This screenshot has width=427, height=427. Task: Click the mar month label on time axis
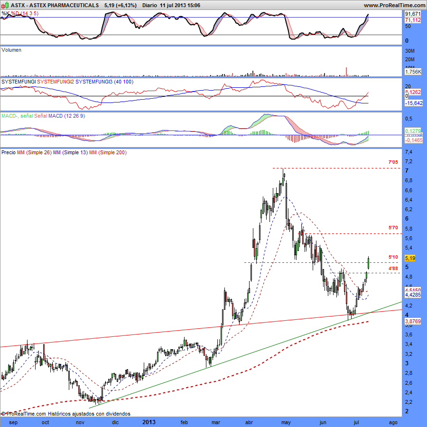[216, 422]
